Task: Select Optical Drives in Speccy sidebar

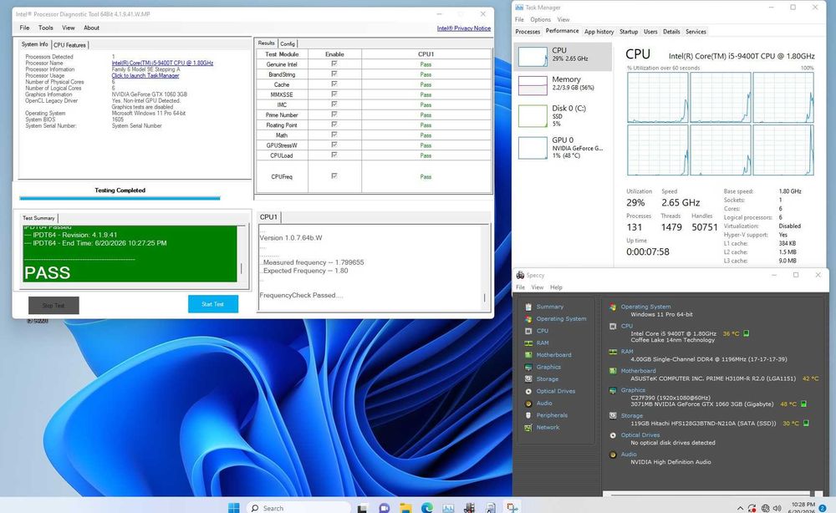Action: point(556,391)
